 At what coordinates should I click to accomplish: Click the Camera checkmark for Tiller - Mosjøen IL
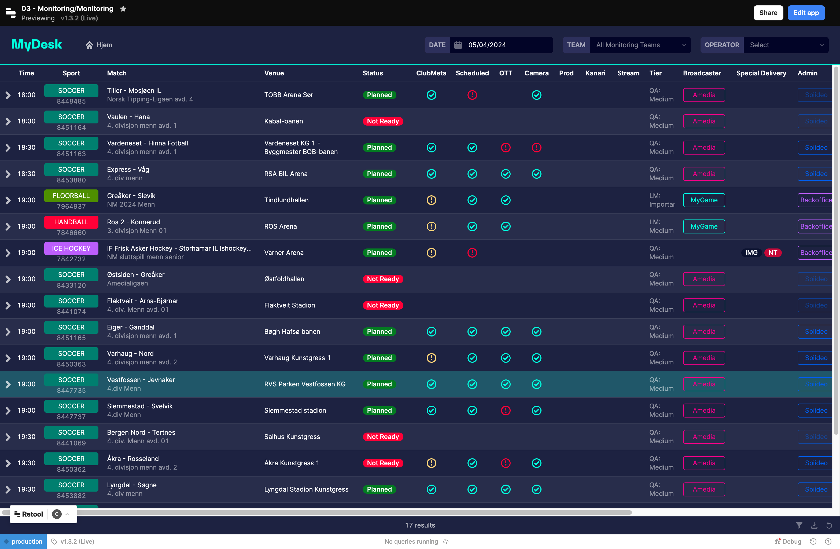[536, 95]
